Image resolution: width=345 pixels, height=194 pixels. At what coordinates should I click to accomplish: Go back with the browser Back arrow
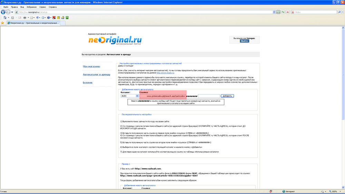point(3,12)
